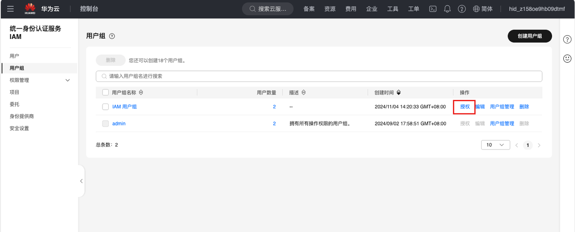Go to next page arrow

tap(539, 145)
